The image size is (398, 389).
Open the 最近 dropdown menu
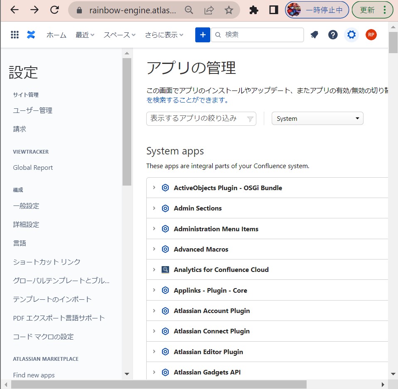(85, 35)
